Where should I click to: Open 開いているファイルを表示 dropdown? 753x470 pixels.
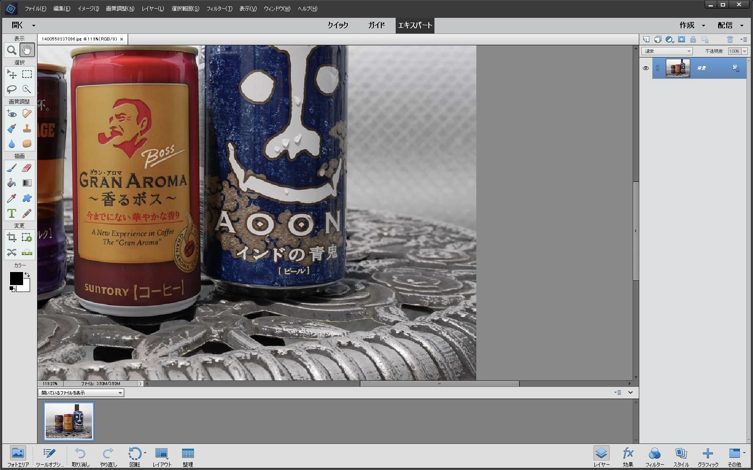(81, 393)
